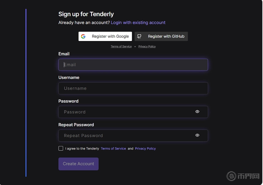Open Privacy Policy link below register buttons
Viewport: 263px width, 185px height.
[147, 46]
